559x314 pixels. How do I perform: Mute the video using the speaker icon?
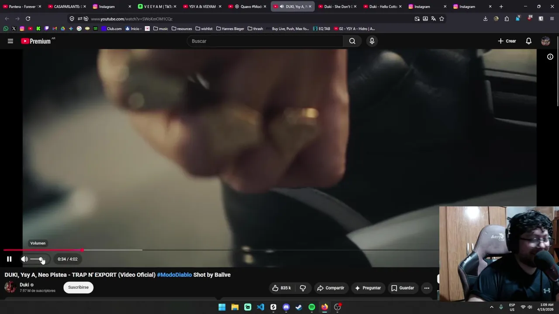24,259
